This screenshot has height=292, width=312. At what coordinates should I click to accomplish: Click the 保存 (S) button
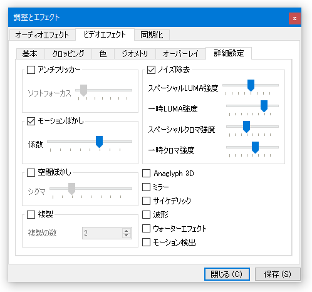278,274
